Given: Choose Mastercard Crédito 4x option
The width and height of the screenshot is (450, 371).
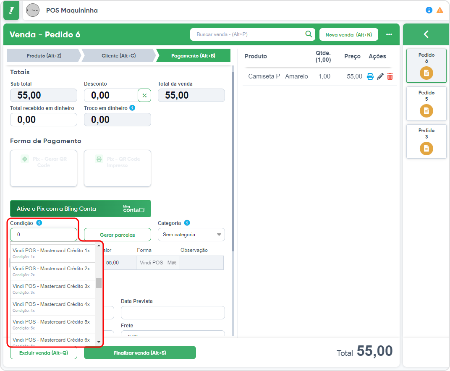Looking at the screenshot, I should (x=53, y=307).
